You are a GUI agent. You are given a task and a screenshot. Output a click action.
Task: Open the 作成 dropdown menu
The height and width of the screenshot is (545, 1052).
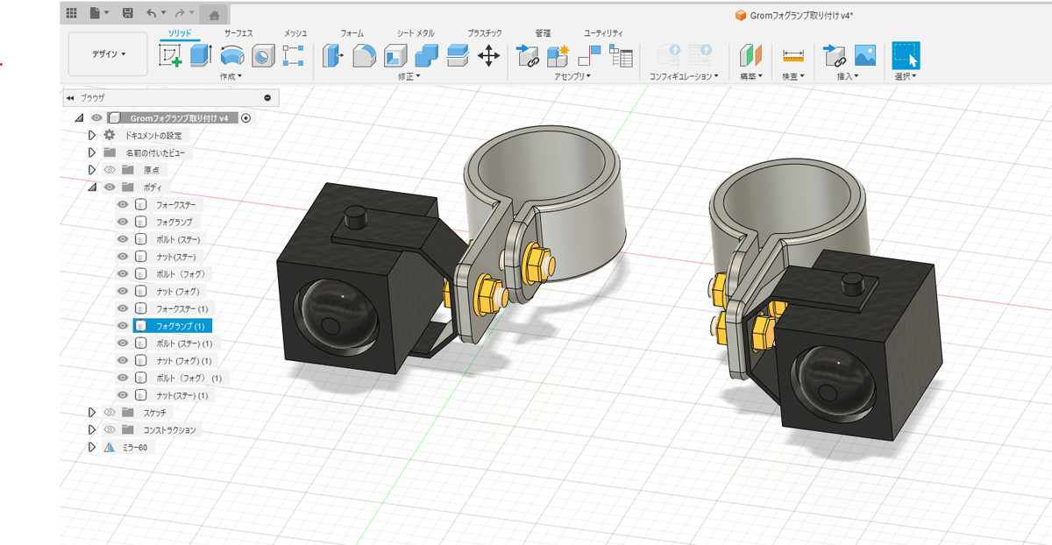(x=230, y=76)
